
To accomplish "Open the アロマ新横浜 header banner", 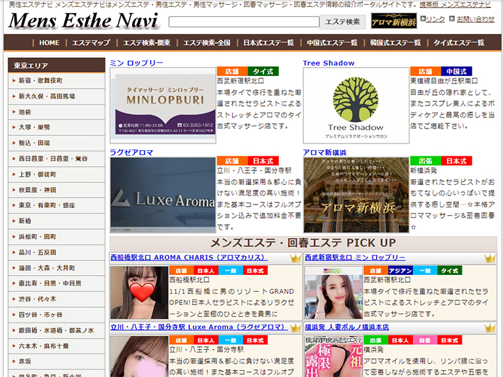I will (394, 21).
